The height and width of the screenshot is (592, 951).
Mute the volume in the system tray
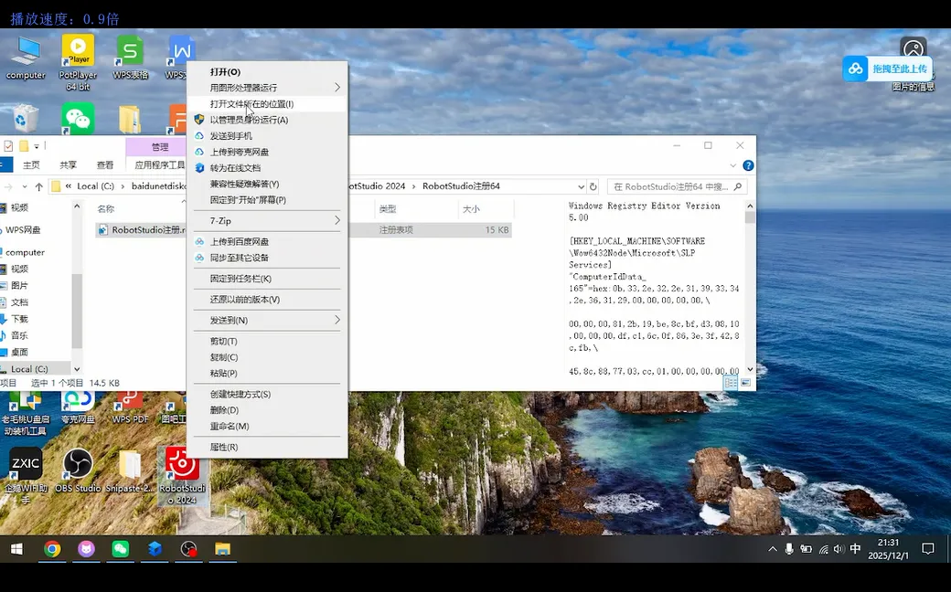[839, 549]
